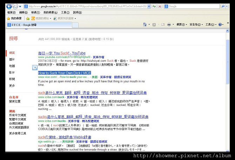Expand the address bar history dropdown
The image size is (235, 160).
click(149, 6)
